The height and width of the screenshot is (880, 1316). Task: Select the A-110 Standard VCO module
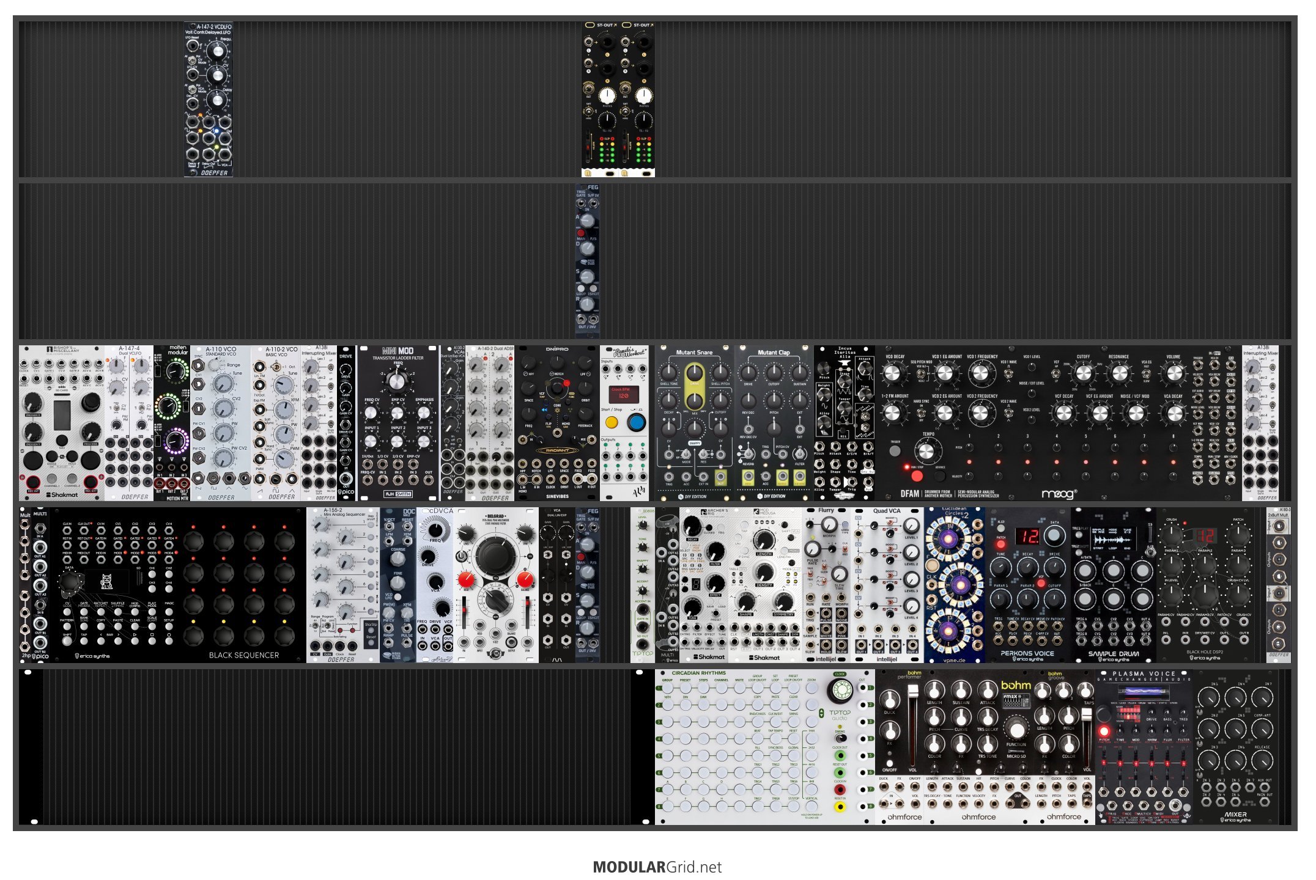point(221,423)
